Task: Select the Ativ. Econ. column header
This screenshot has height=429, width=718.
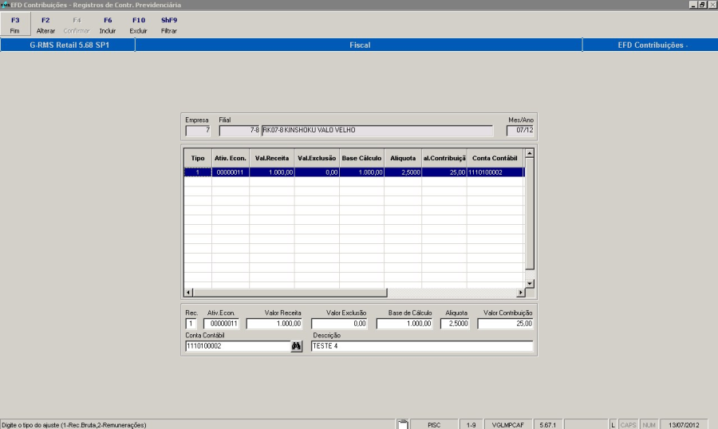Action: 231,158
